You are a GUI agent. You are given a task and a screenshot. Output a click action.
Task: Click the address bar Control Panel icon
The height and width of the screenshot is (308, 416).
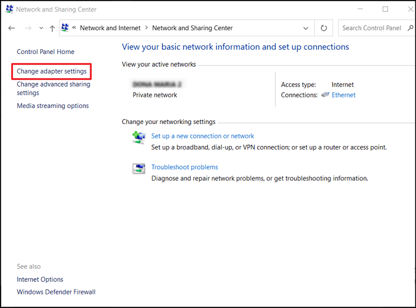(65, 27)
